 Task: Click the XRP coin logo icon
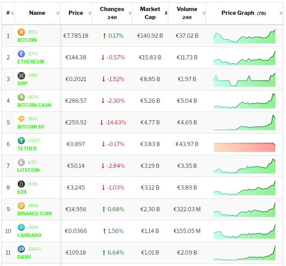point(21,76)
